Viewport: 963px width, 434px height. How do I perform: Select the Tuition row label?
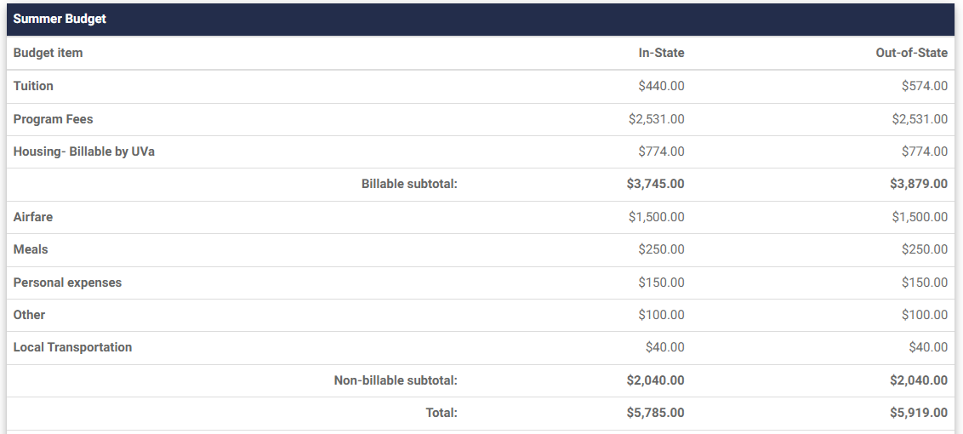coord(33,86)
